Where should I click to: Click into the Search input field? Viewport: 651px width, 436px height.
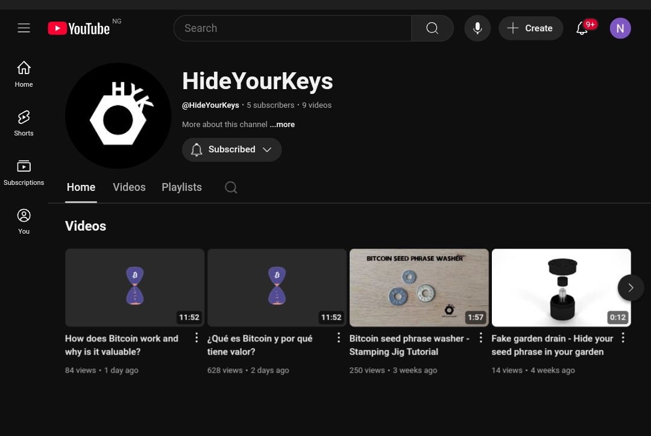293,28
